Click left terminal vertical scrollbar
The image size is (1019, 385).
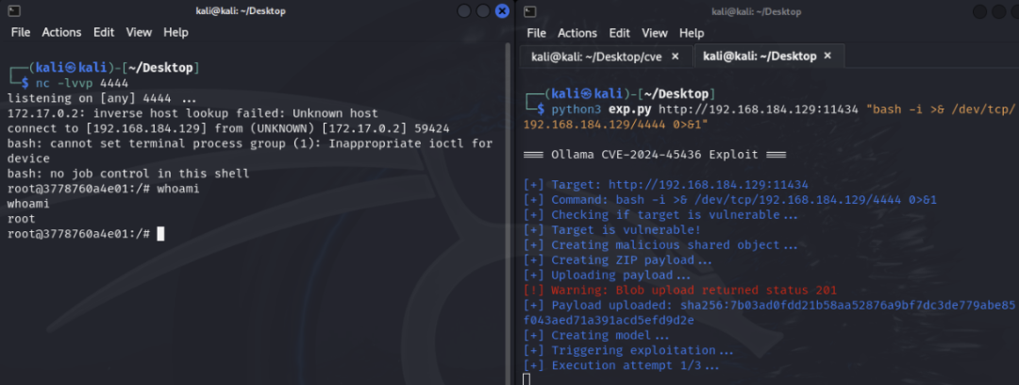507,211
